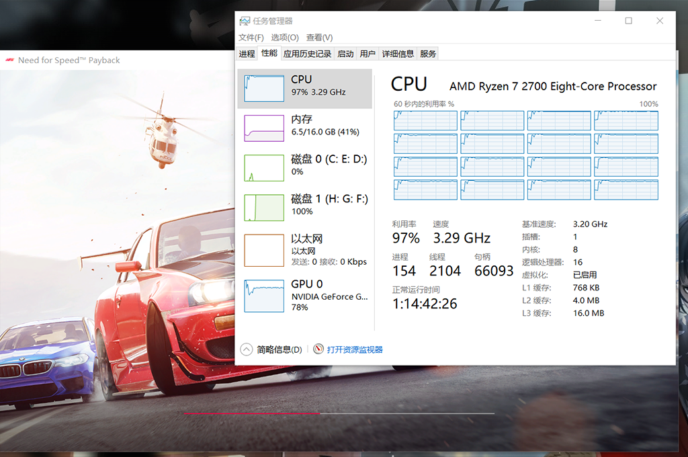Go to the 用户 tab
This screenshot has height=457, width=688.
(x=368, y=54)
